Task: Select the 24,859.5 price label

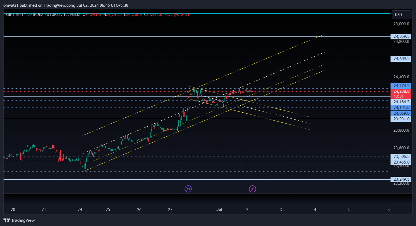Action: coord(401,36)
